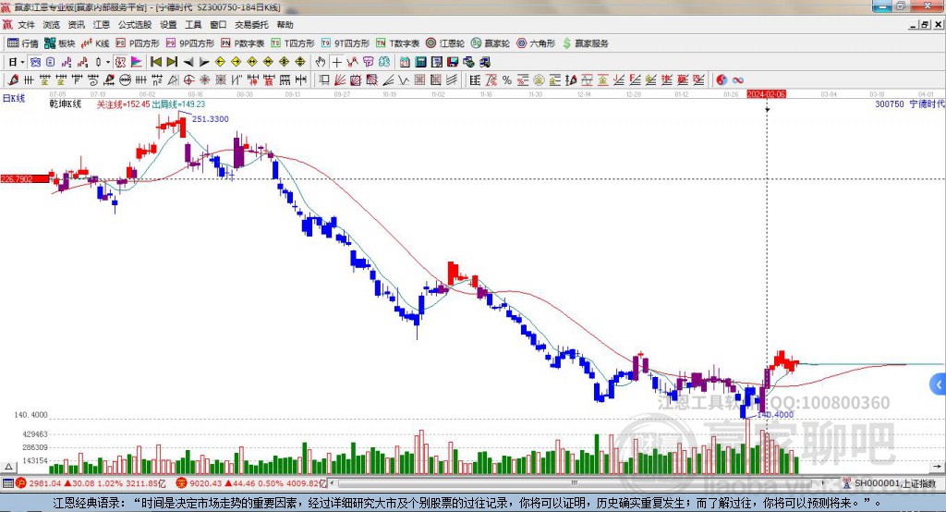
Task: Click the 300750 宁德时代 stock label
Action: tap(910, 104)
